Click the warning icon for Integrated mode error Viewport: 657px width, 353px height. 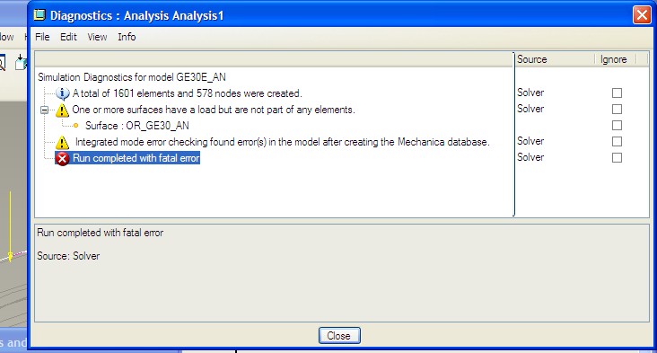(x=62, y=143)
